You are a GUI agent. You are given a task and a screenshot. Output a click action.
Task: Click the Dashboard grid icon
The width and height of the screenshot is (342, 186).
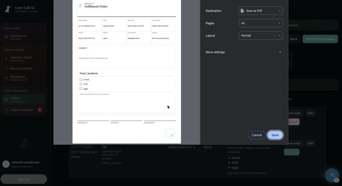click(x=6, y=37)
